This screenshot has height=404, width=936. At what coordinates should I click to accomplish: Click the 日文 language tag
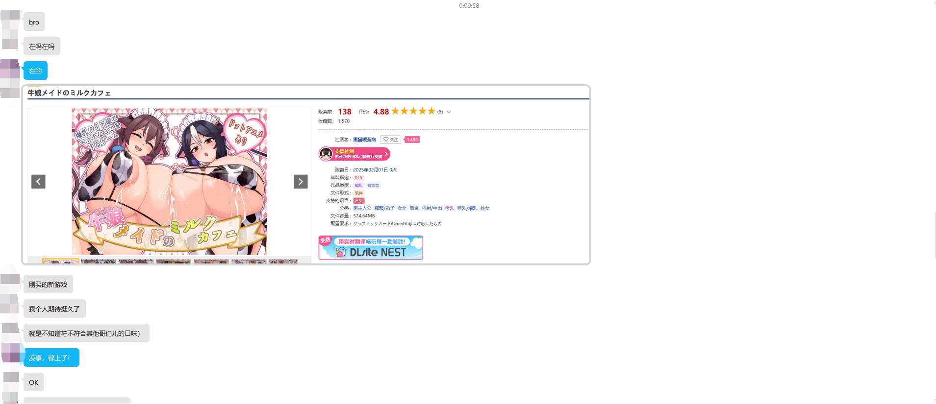[x=358, y=201]
